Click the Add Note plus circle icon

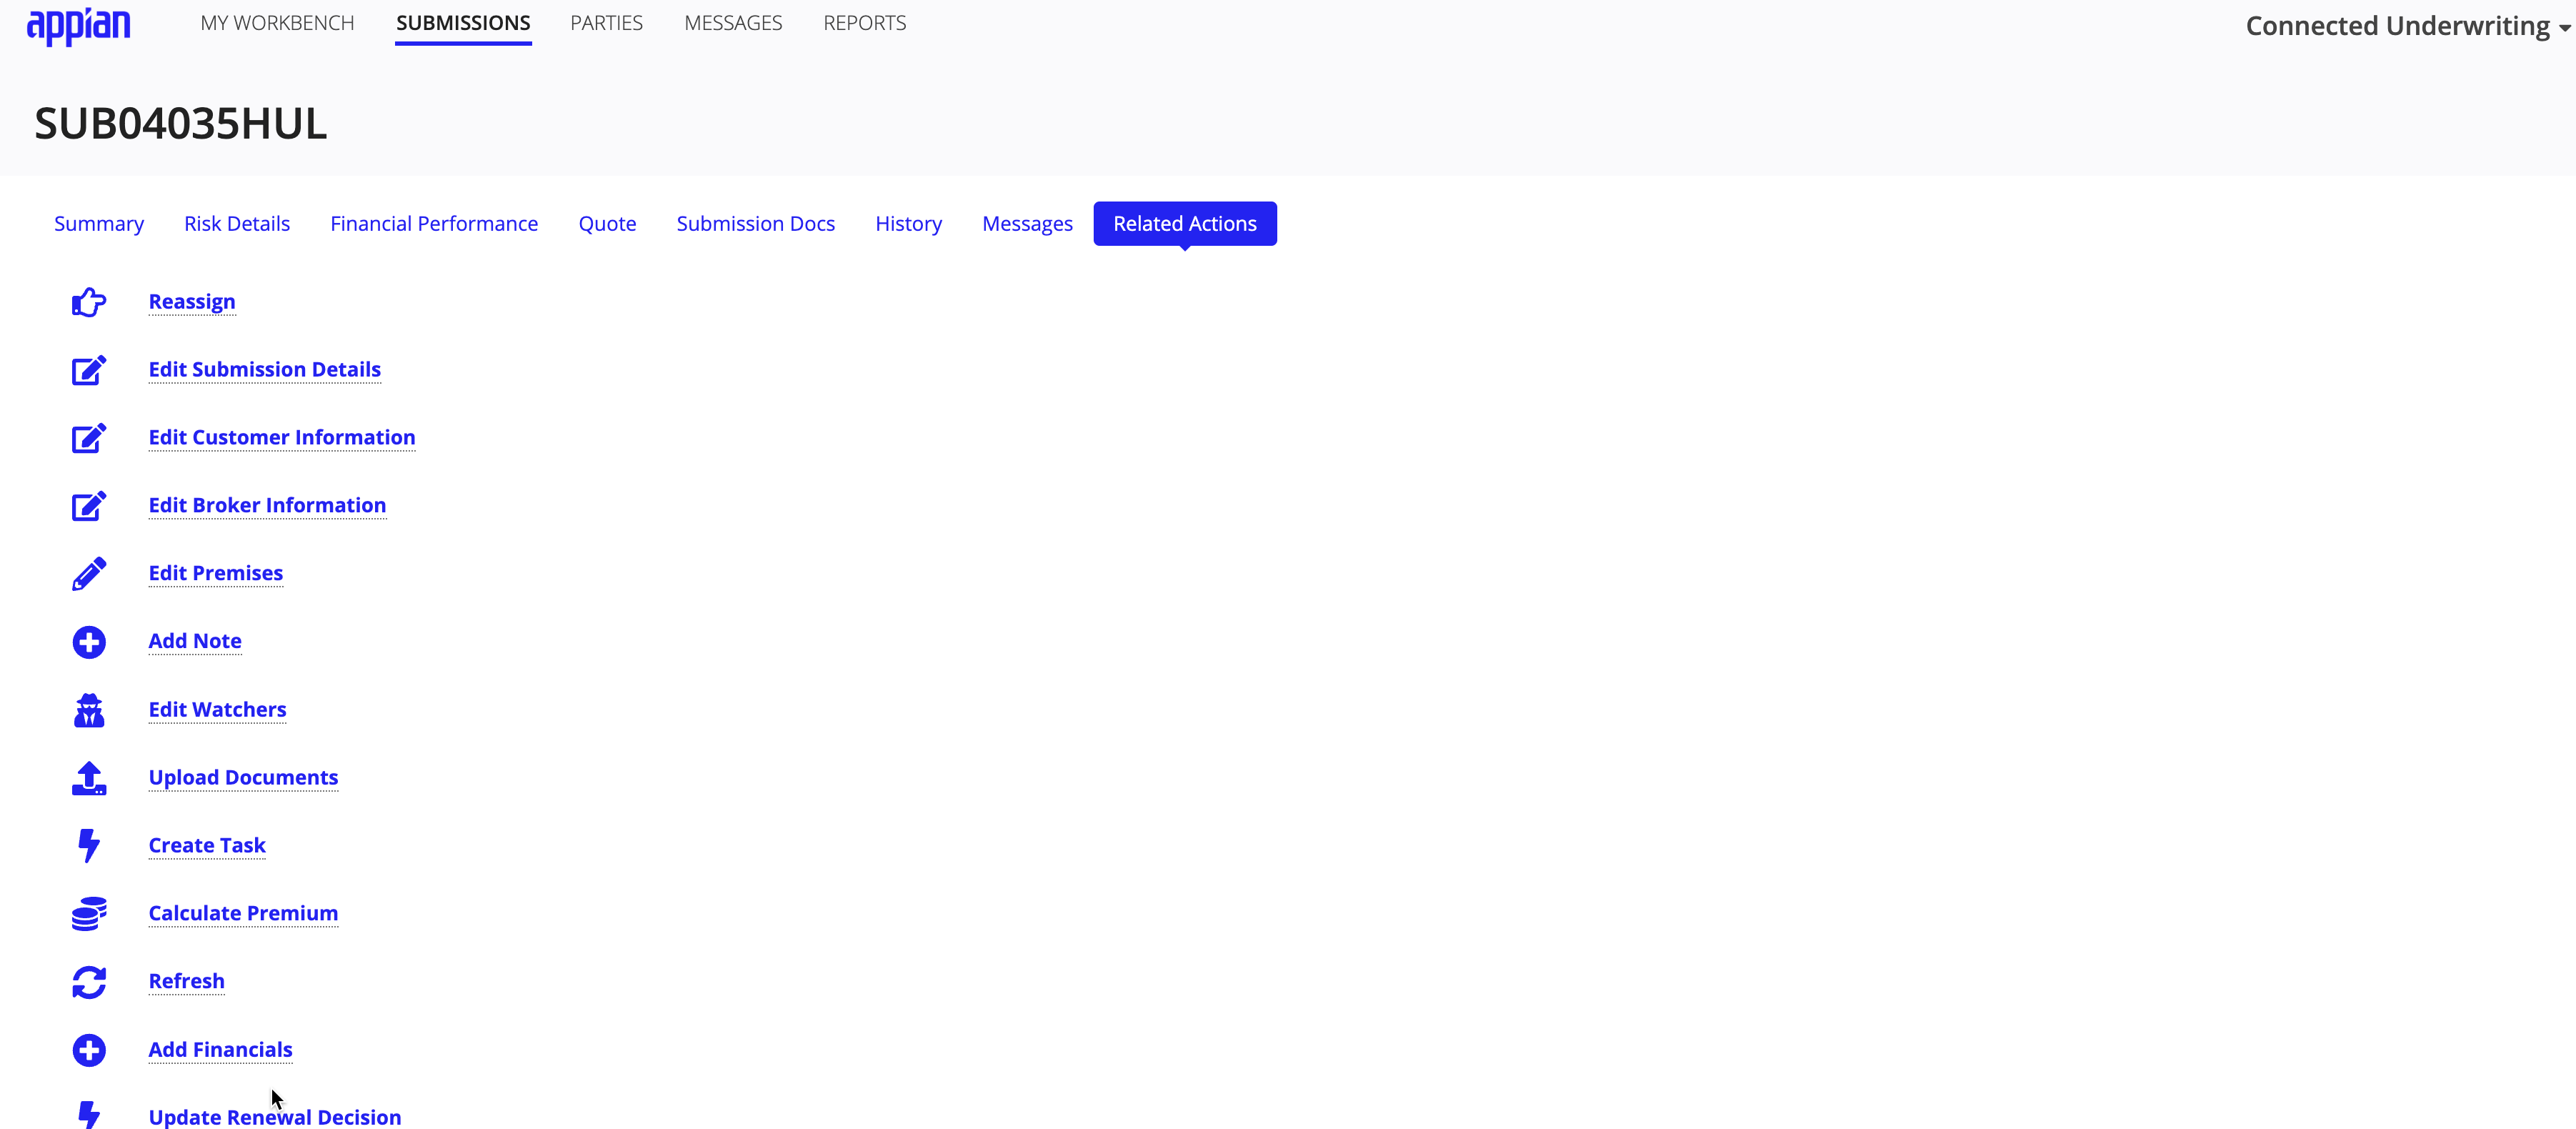click(x=89, y=642)
